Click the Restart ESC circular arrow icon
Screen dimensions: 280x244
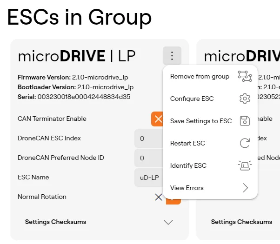[x=245, y=143]
